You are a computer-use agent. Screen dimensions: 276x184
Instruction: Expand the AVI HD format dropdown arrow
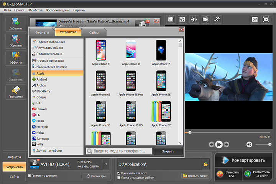point(106,164)
